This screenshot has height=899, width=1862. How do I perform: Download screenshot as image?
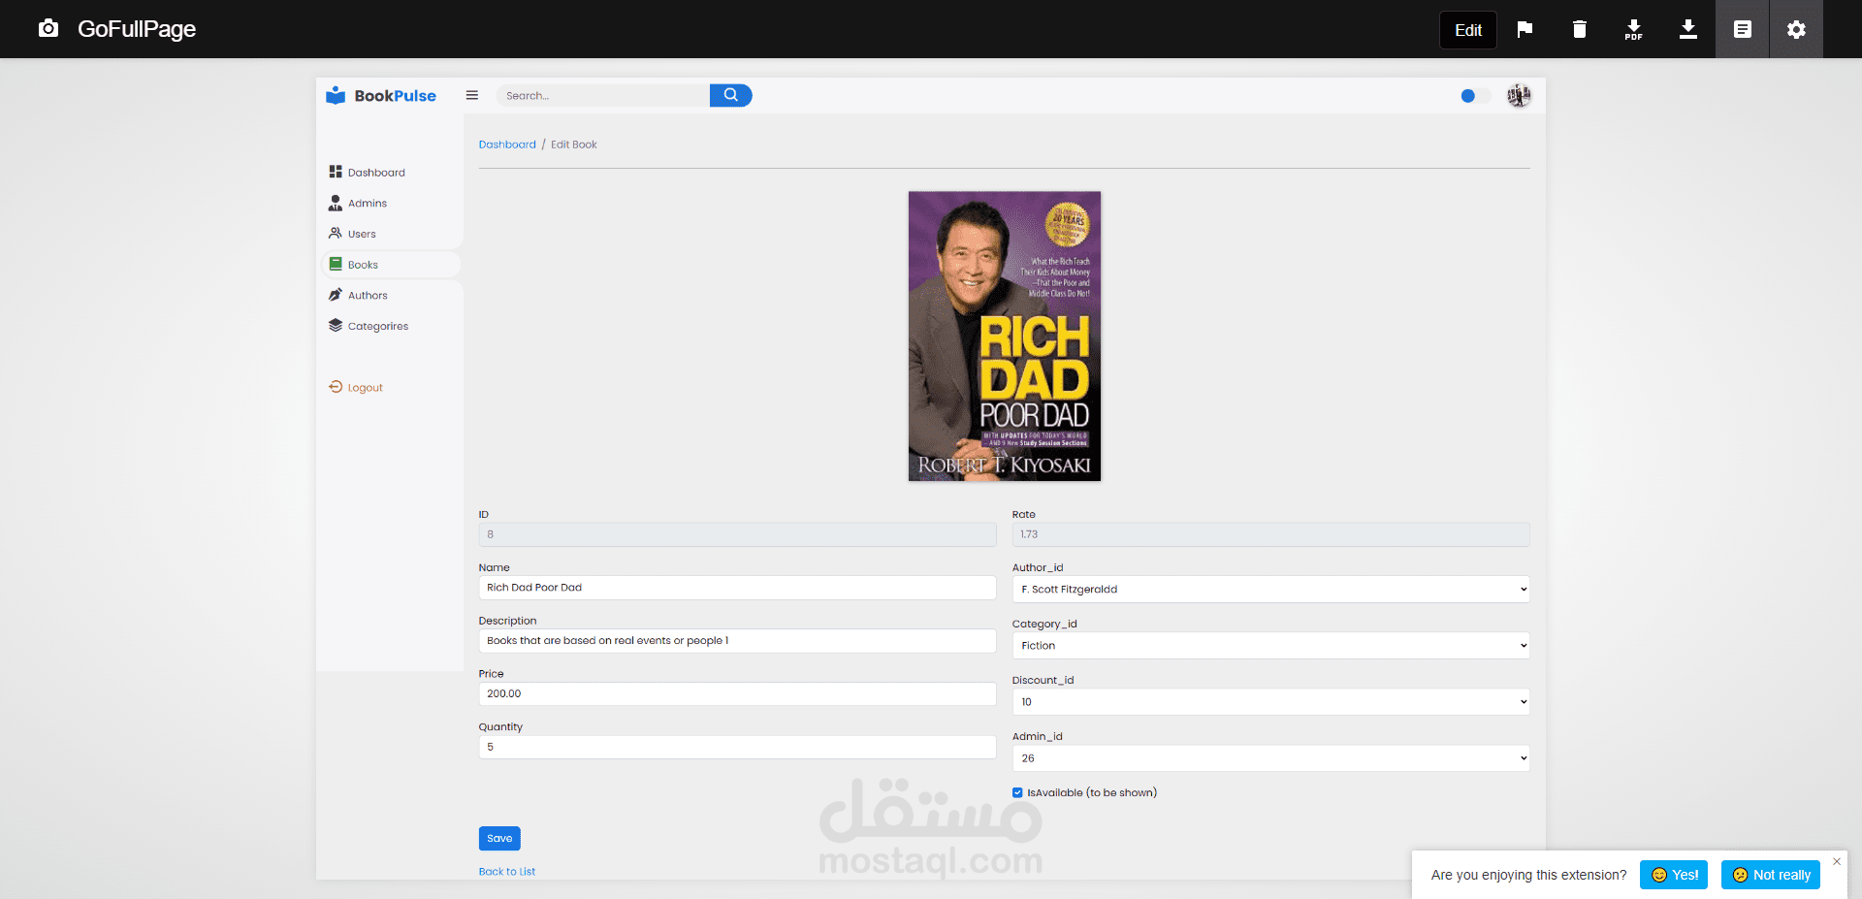tap(1687, 29)
